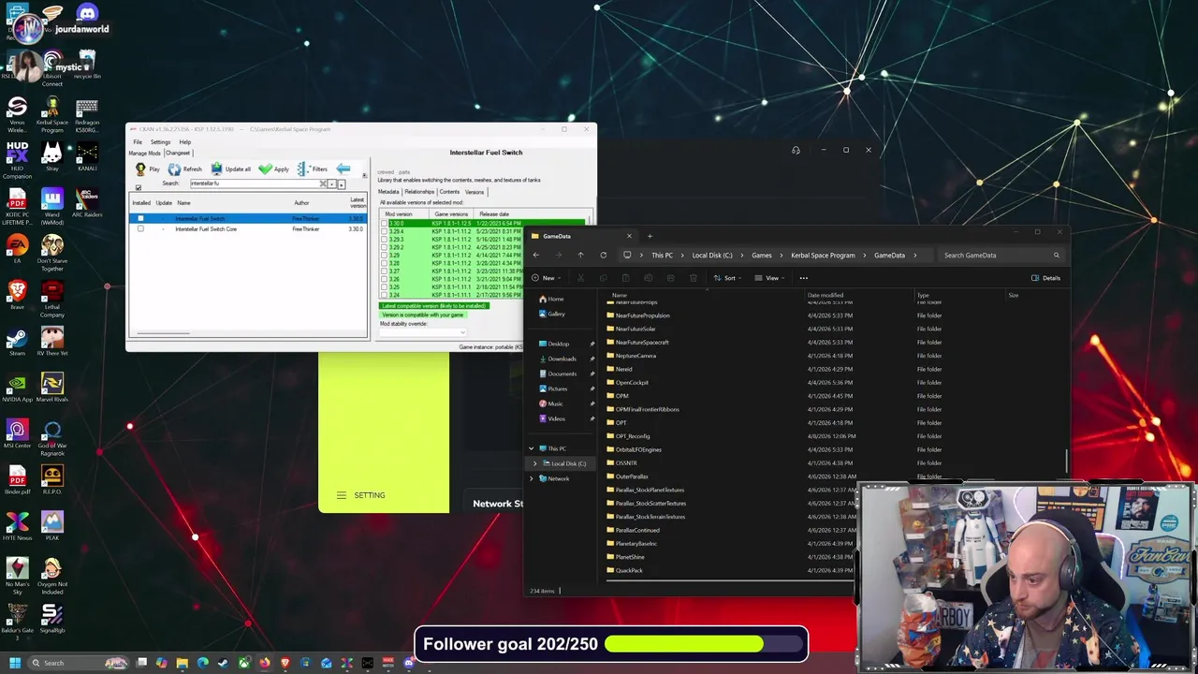The image size is (1198, 674).
Task: Open the NVIDIA App desktop icon
Action: [x=17, y=388]
